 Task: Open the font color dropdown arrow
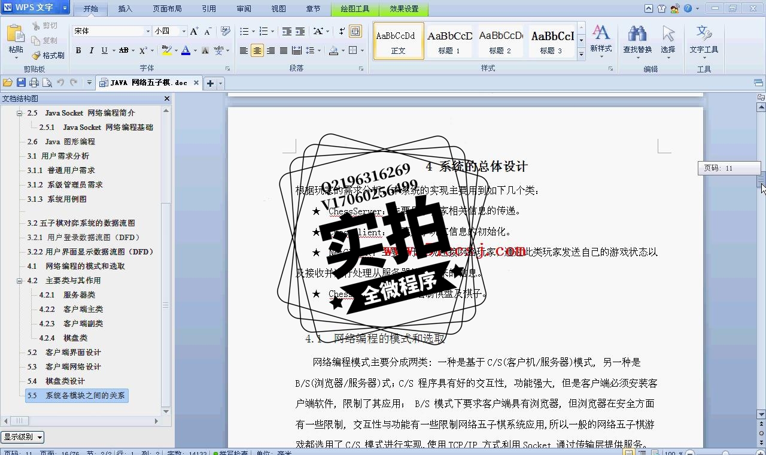(195, 50)
